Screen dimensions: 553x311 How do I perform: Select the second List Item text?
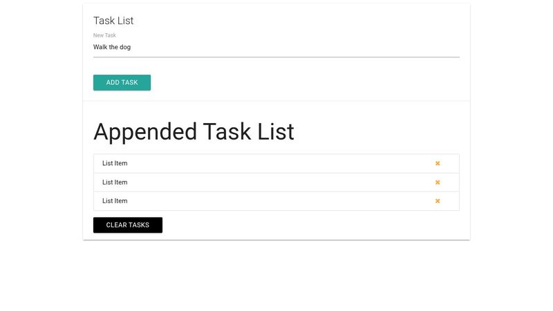[x=115, y=182]
